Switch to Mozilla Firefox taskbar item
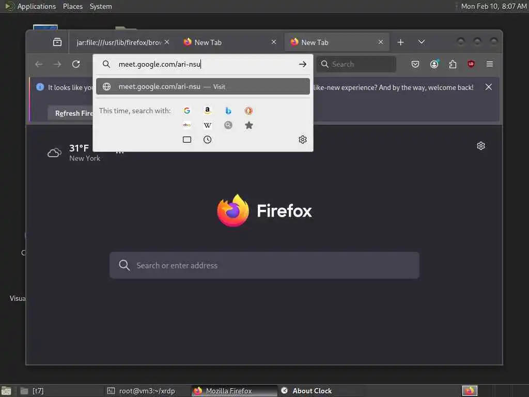Image resolution: width=529 pixels, height=397 pixels. pos(235,391)
